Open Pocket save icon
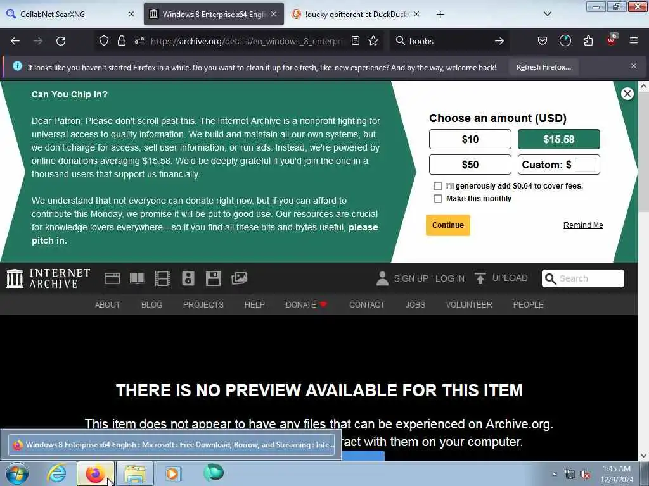Image resolution: width=649 pixels, height=486 pixels. point(543,40)
